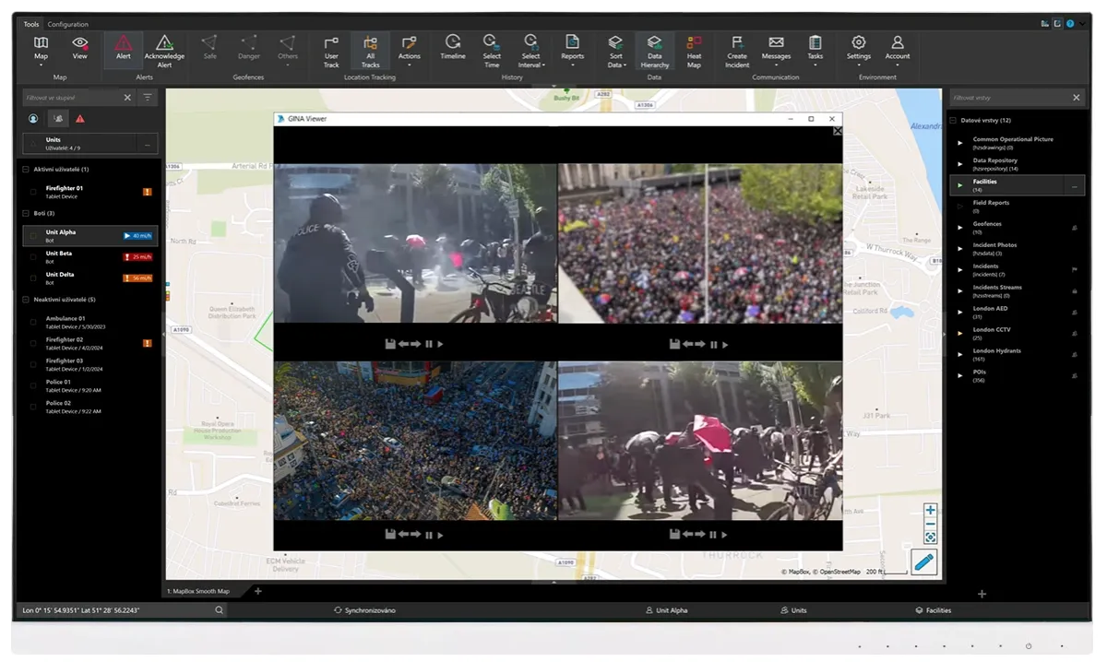Image resolution: width=1107 pixels, height=662 pixels.
Task: Click the map zoom in plus button
Action: pos(930,510)
